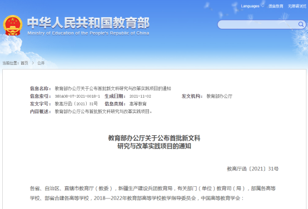
Task: Click the 生成日期 value 2021-11-02
Action: [140, 96]
